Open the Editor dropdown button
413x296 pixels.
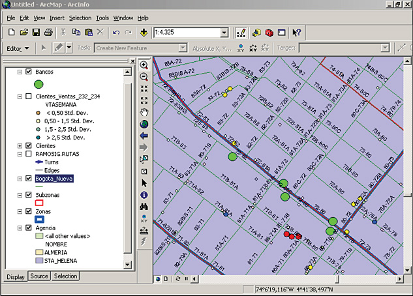[18, 48]
